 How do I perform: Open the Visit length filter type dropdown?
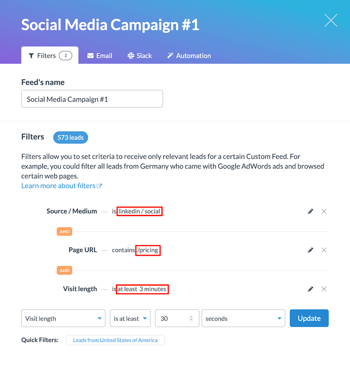[63, 318]
